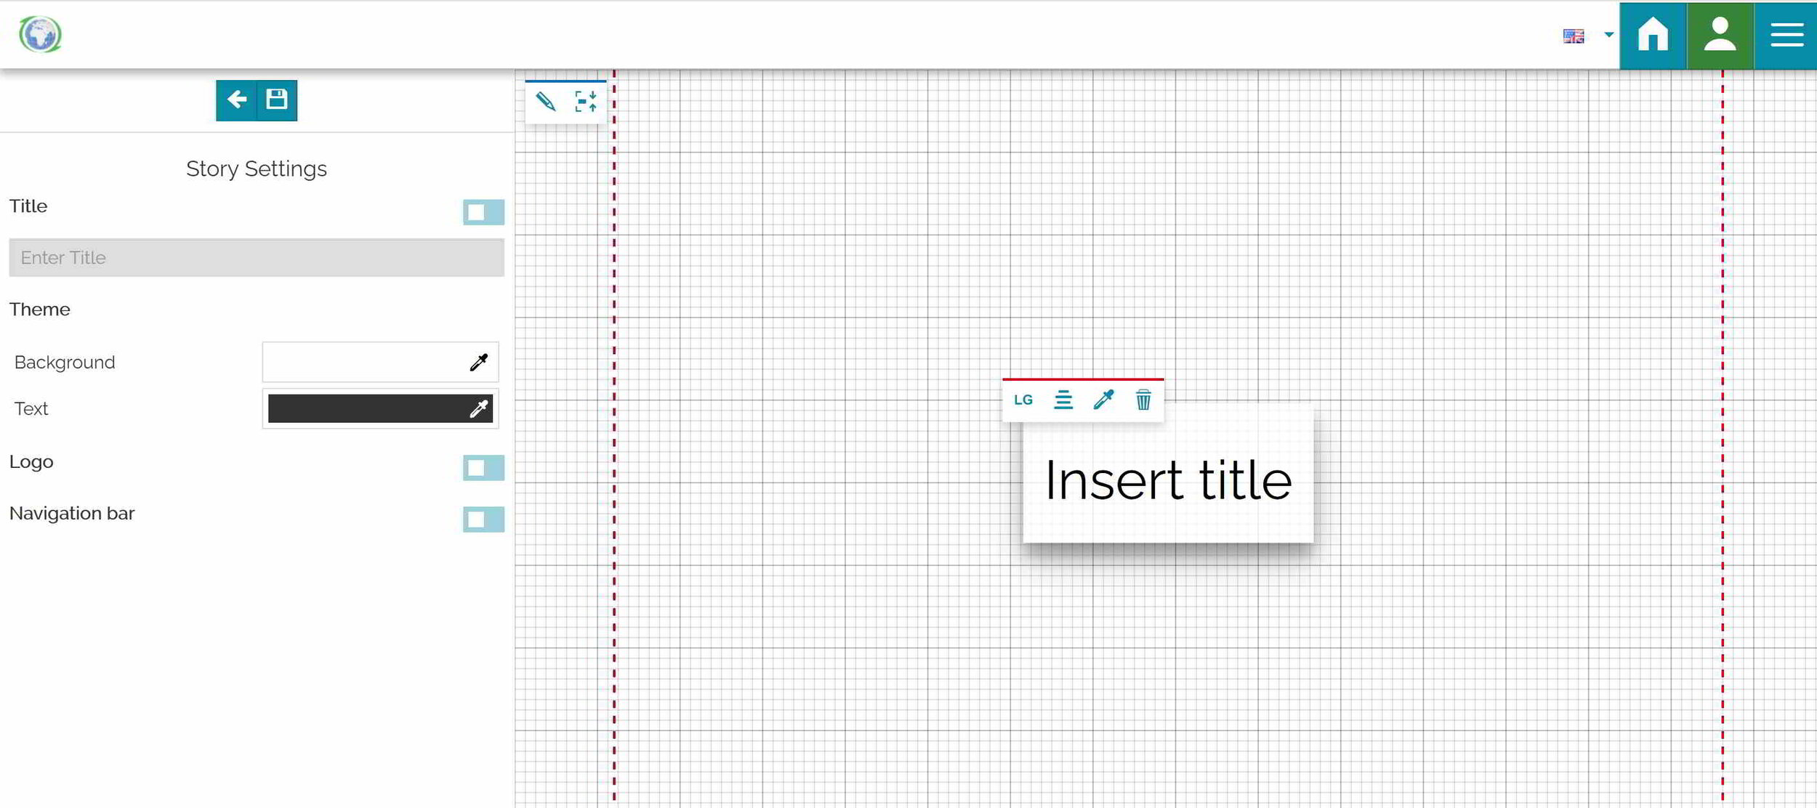Image resolution: width=1817 pixels, height=808 pixels.
Task: Click the user profile icon top-right
Action: [1721, 35]
